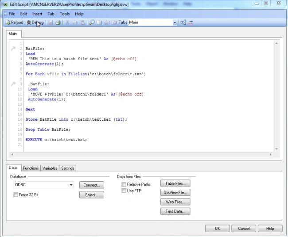Click the toolbar grip handle beside File
The height and width of the screenshot is (237, 288).
[x=5, y=14]
